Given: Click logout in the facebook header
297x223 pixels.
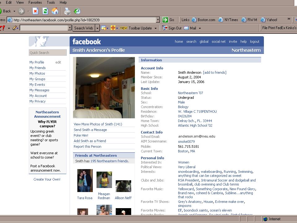Looking at the screenshot, I should click(x=255, y=42).
